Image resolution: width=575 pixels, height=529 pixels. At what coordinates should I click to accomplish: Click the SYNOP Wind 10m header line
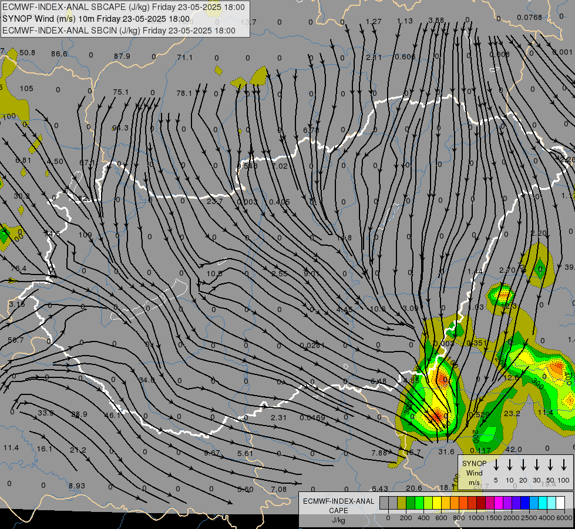pos(96,19)
